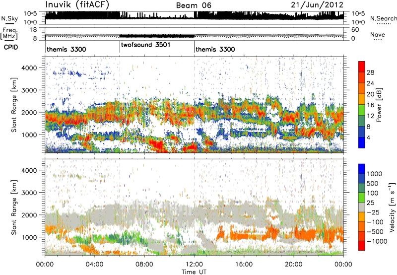Click '3000' on the velocity panel range axis
Image resolution: width=397 pixels, height=275 pixels.
click(x=29, y=193)
